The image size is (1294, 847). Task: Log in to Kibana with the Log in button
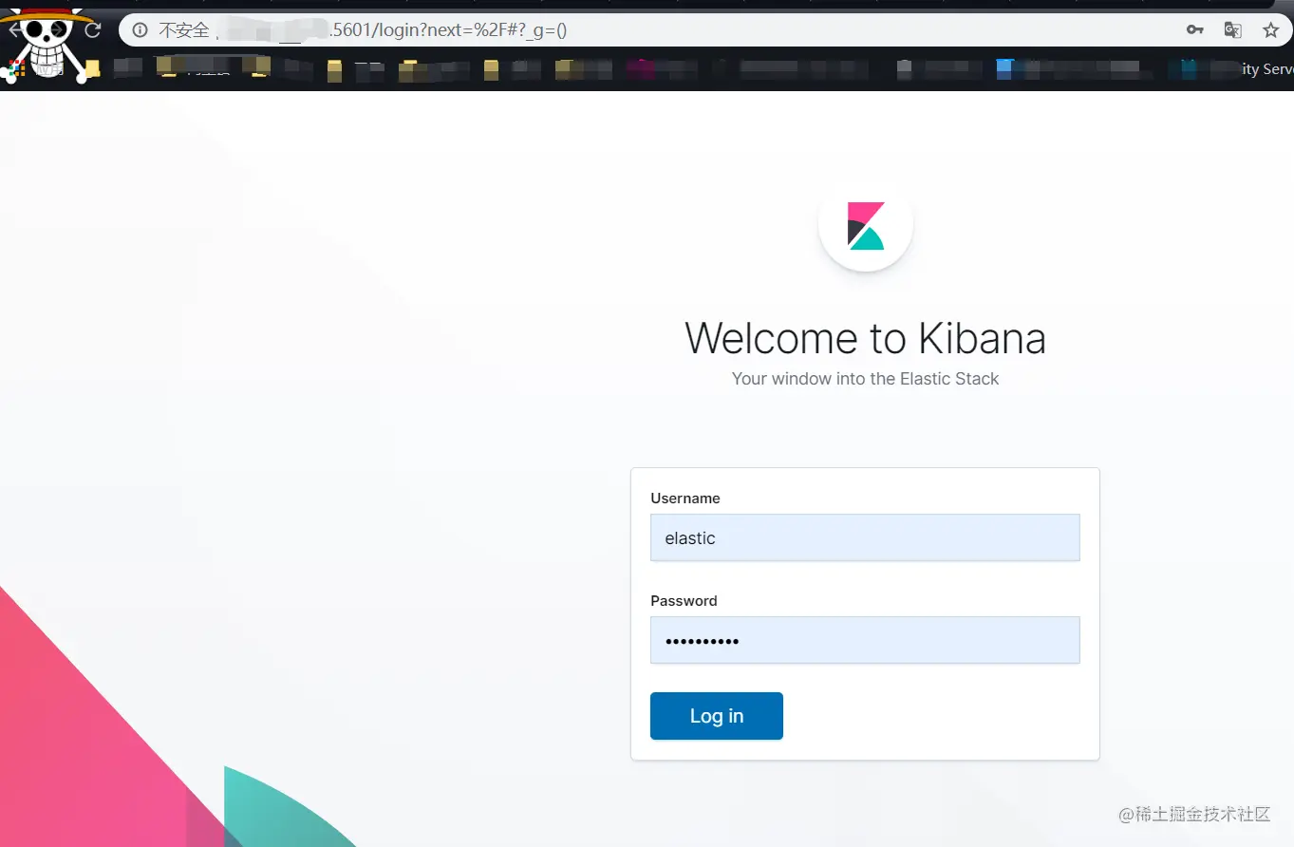click(717, 716)
